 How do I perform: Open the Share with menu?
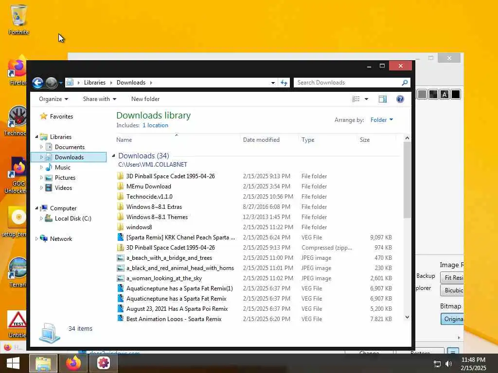[x=99, y=99]
